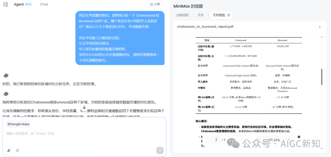Zoom in with the plus button
The image size is (331, 157).
(289, 140)
